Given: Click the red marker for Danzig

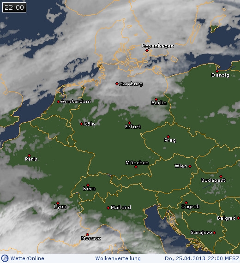Looking at the screenshot, I should coord(217,71).
